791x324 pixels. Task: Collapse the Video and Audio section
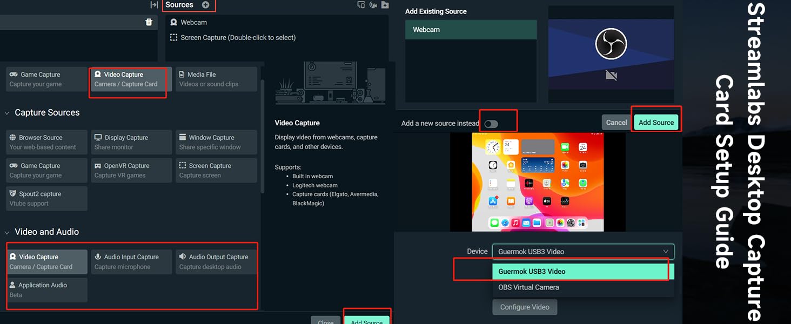pos(7,232)
